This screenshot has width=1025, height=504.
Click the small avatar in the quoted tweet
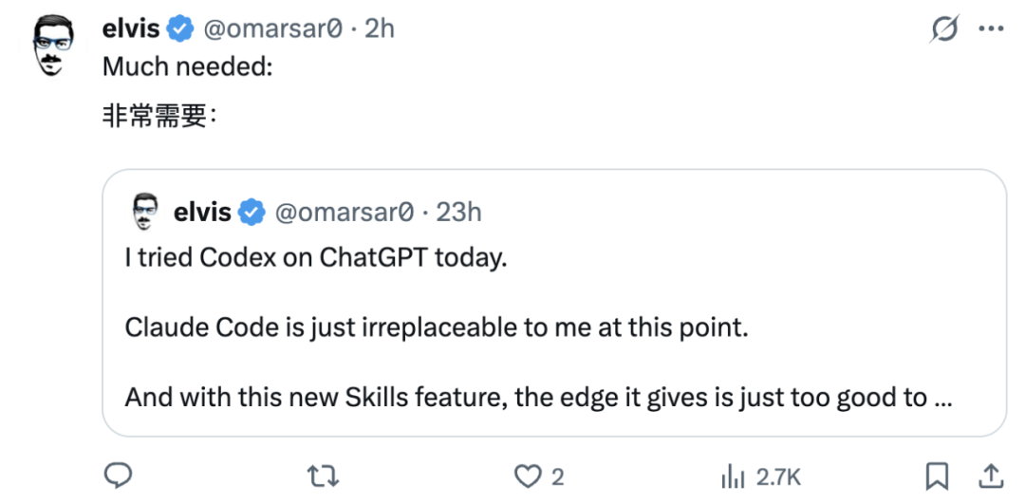click(x=144, y=212)
